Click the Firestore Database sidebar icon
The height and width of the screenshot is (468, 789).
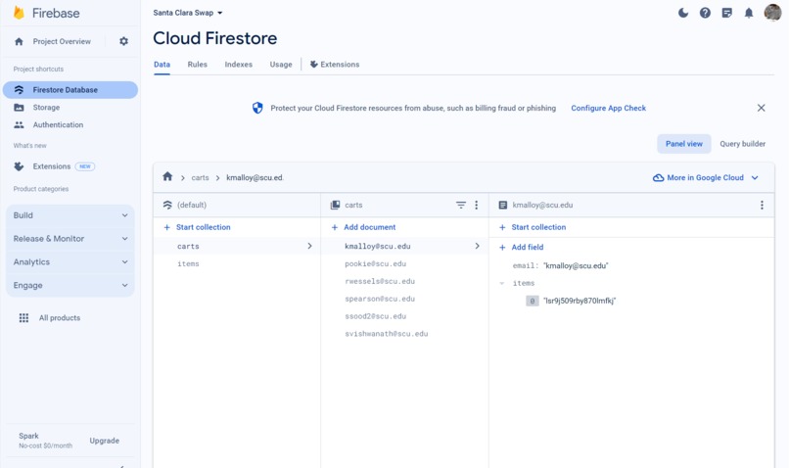click(x=20, y=89)
